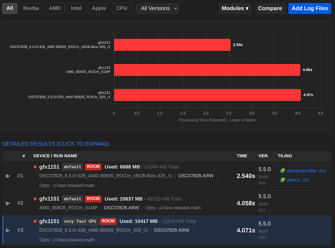Click the atrous: 2x1 tiling badge

coord(295,180)
